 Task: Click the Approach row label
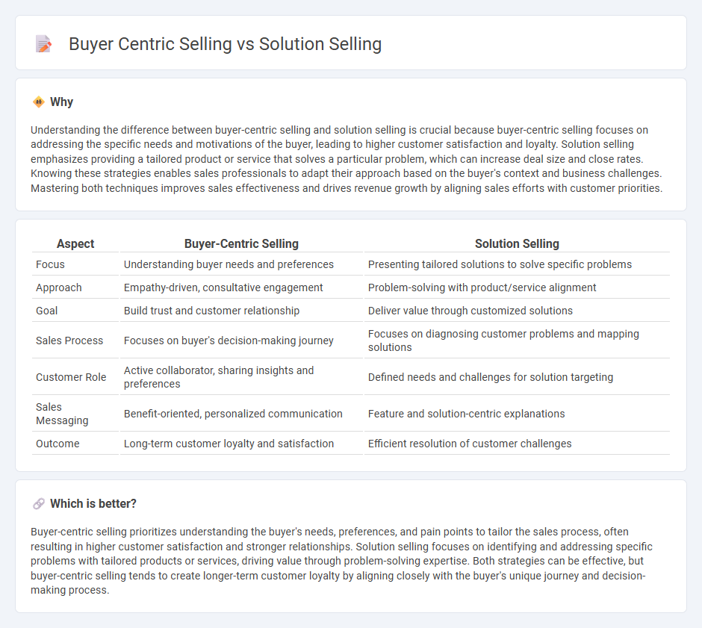tap(59, 287)
